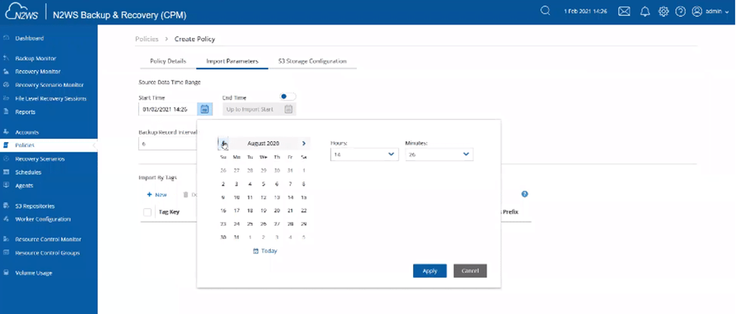Click the Apply button
Image resolution: width=736 pixels, height=314 pixels.
pos(430,271)
